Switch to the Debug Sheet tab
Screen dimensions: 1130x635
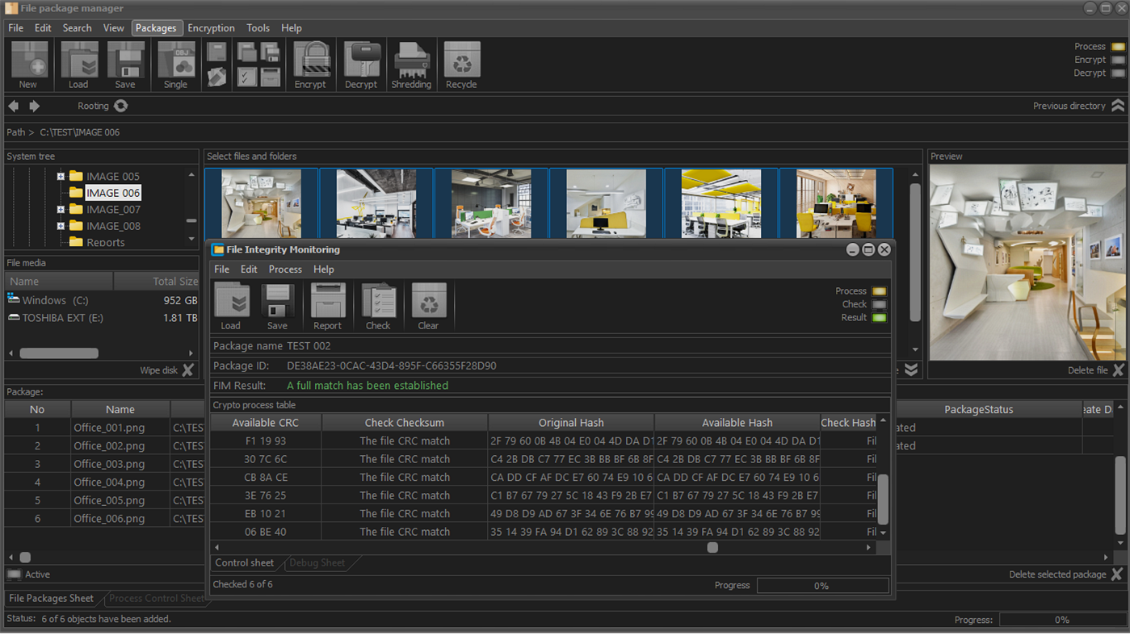coord(317,563)
